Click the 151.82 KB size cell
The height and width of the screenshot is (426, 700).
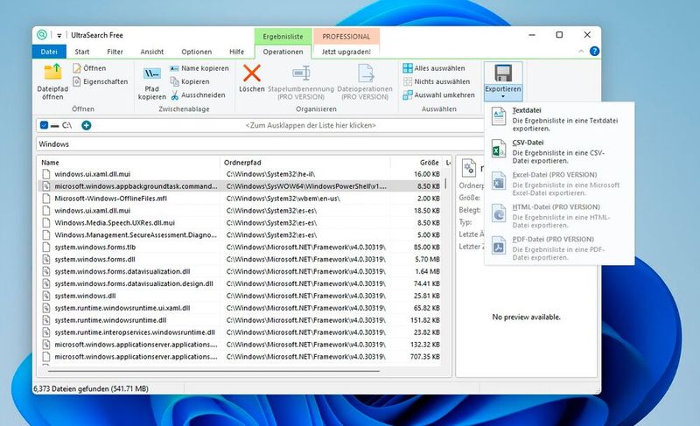[425, 320]
